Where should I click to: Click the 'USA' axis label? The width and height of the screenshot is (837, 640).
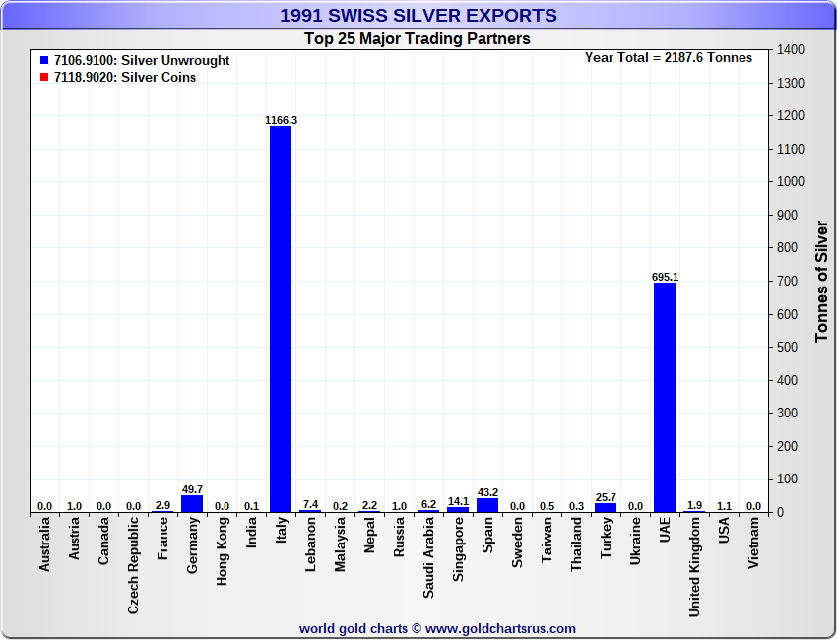tap(724, 530)
